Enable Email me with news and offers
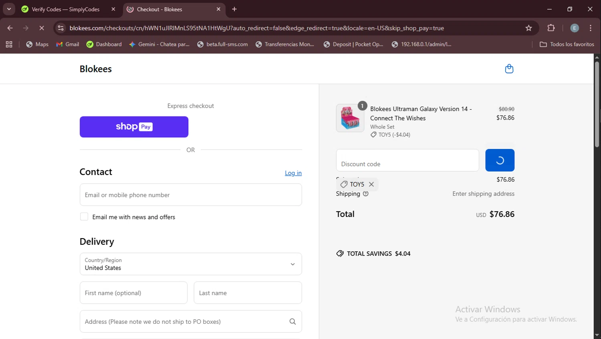The image size is (601, 339). (84, 217)
